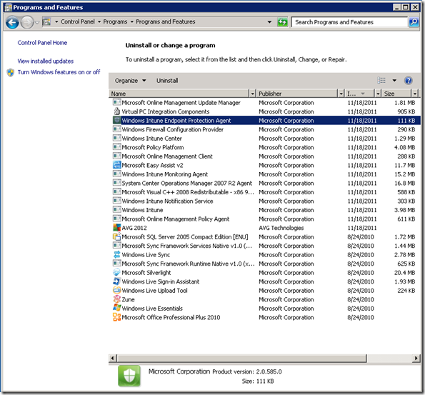Open the Organize menu
Screen dimensions: 425x395
[131, 81]
